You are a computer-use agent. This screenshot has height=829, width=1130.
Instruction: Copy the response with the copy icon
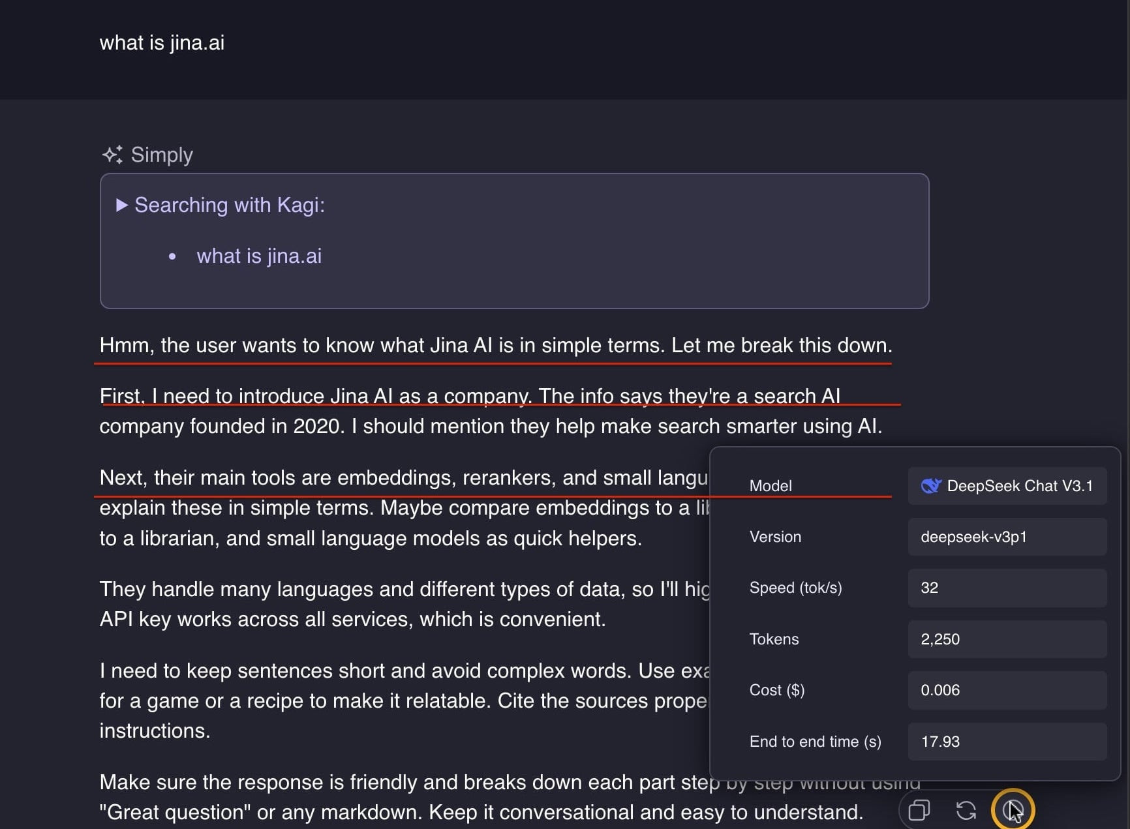(x=919, y=810)
